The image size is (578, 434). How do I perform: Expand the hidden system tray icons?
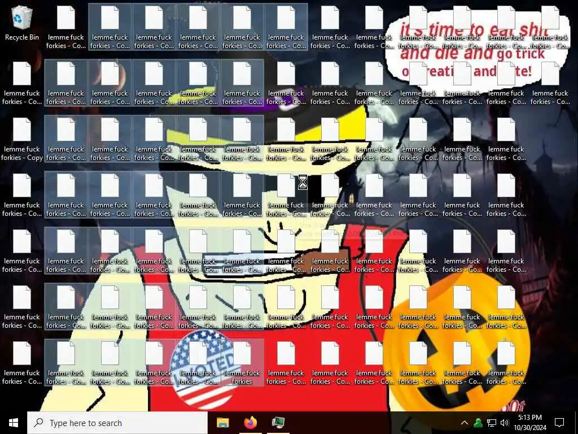465,423
